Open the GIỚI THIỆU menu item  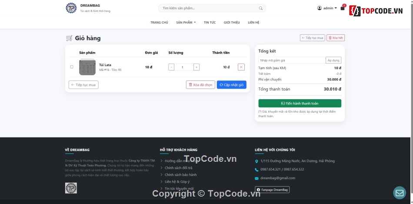point(232,23)
